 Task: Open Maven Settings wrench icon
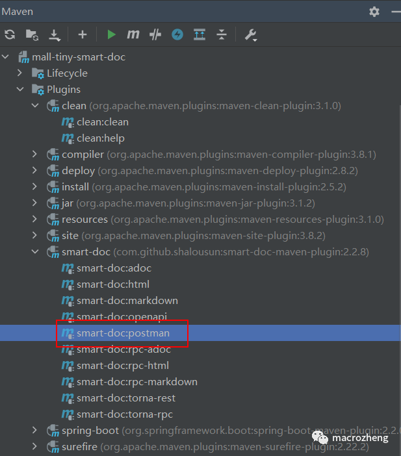click(250, 35)
